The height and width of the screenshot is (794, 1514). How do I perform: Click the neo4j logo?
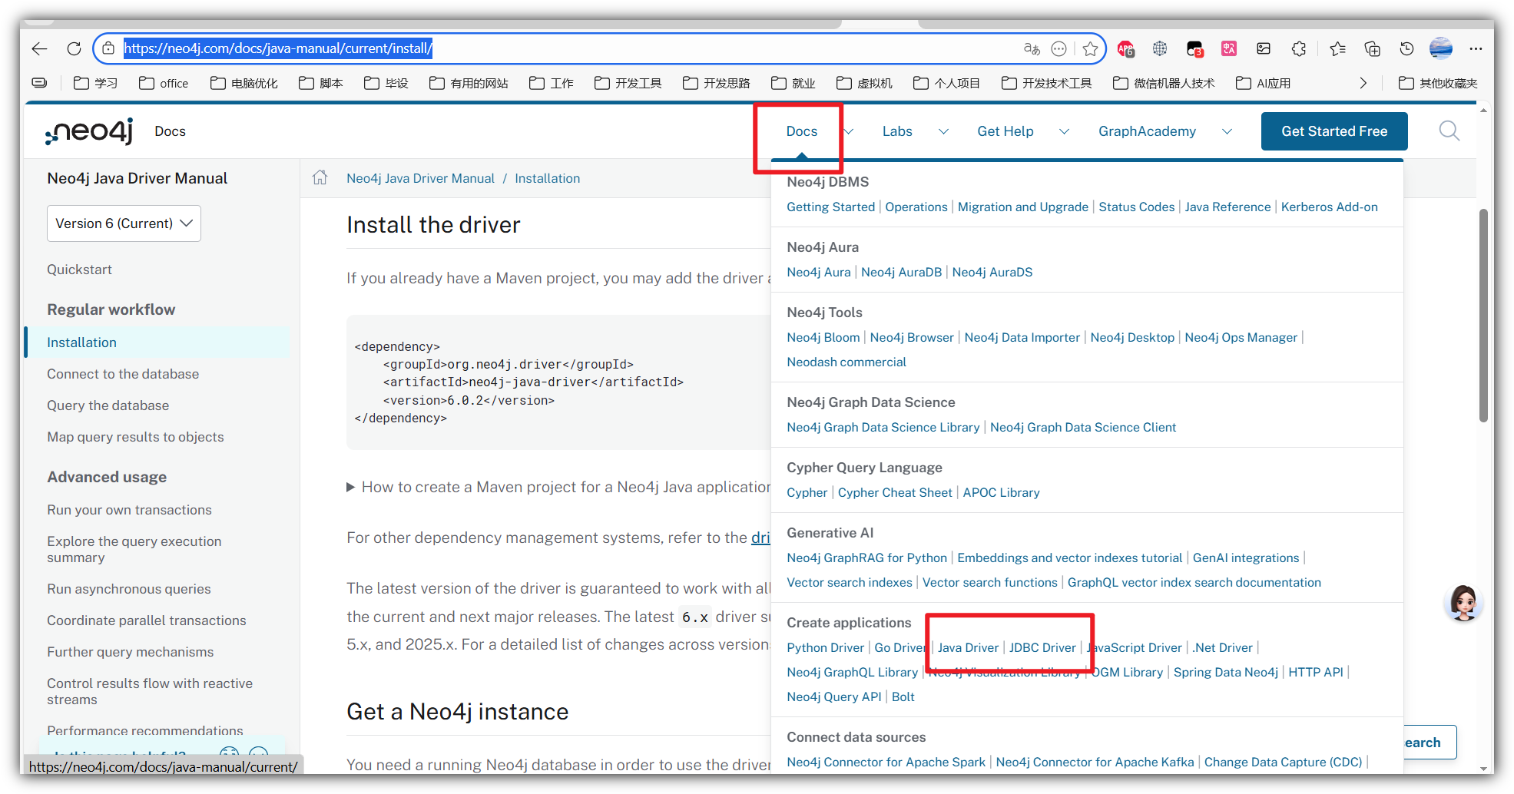(90, 131)
